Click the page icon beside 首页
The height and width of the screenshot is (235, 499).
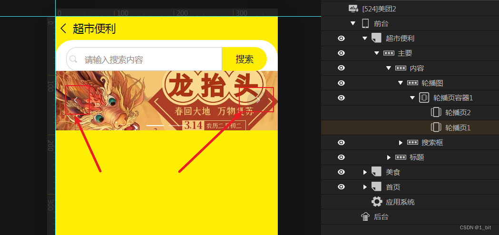(x=376, y=186)
